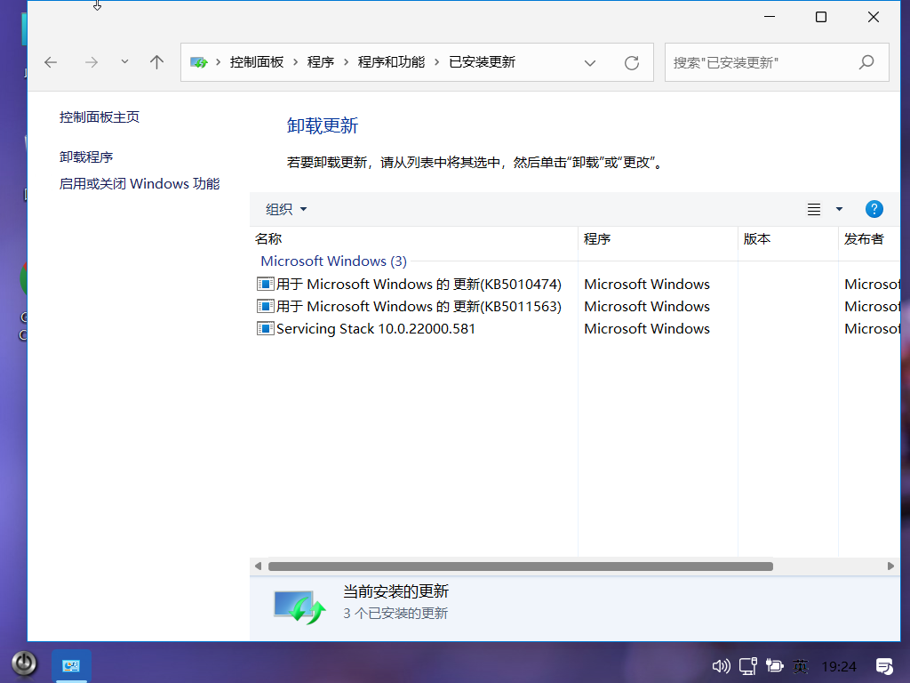The width and height of the screenshot is (910, 683).
Task: Click the horizontal scrollbar left arrow
Action: [x=259, y=566]
